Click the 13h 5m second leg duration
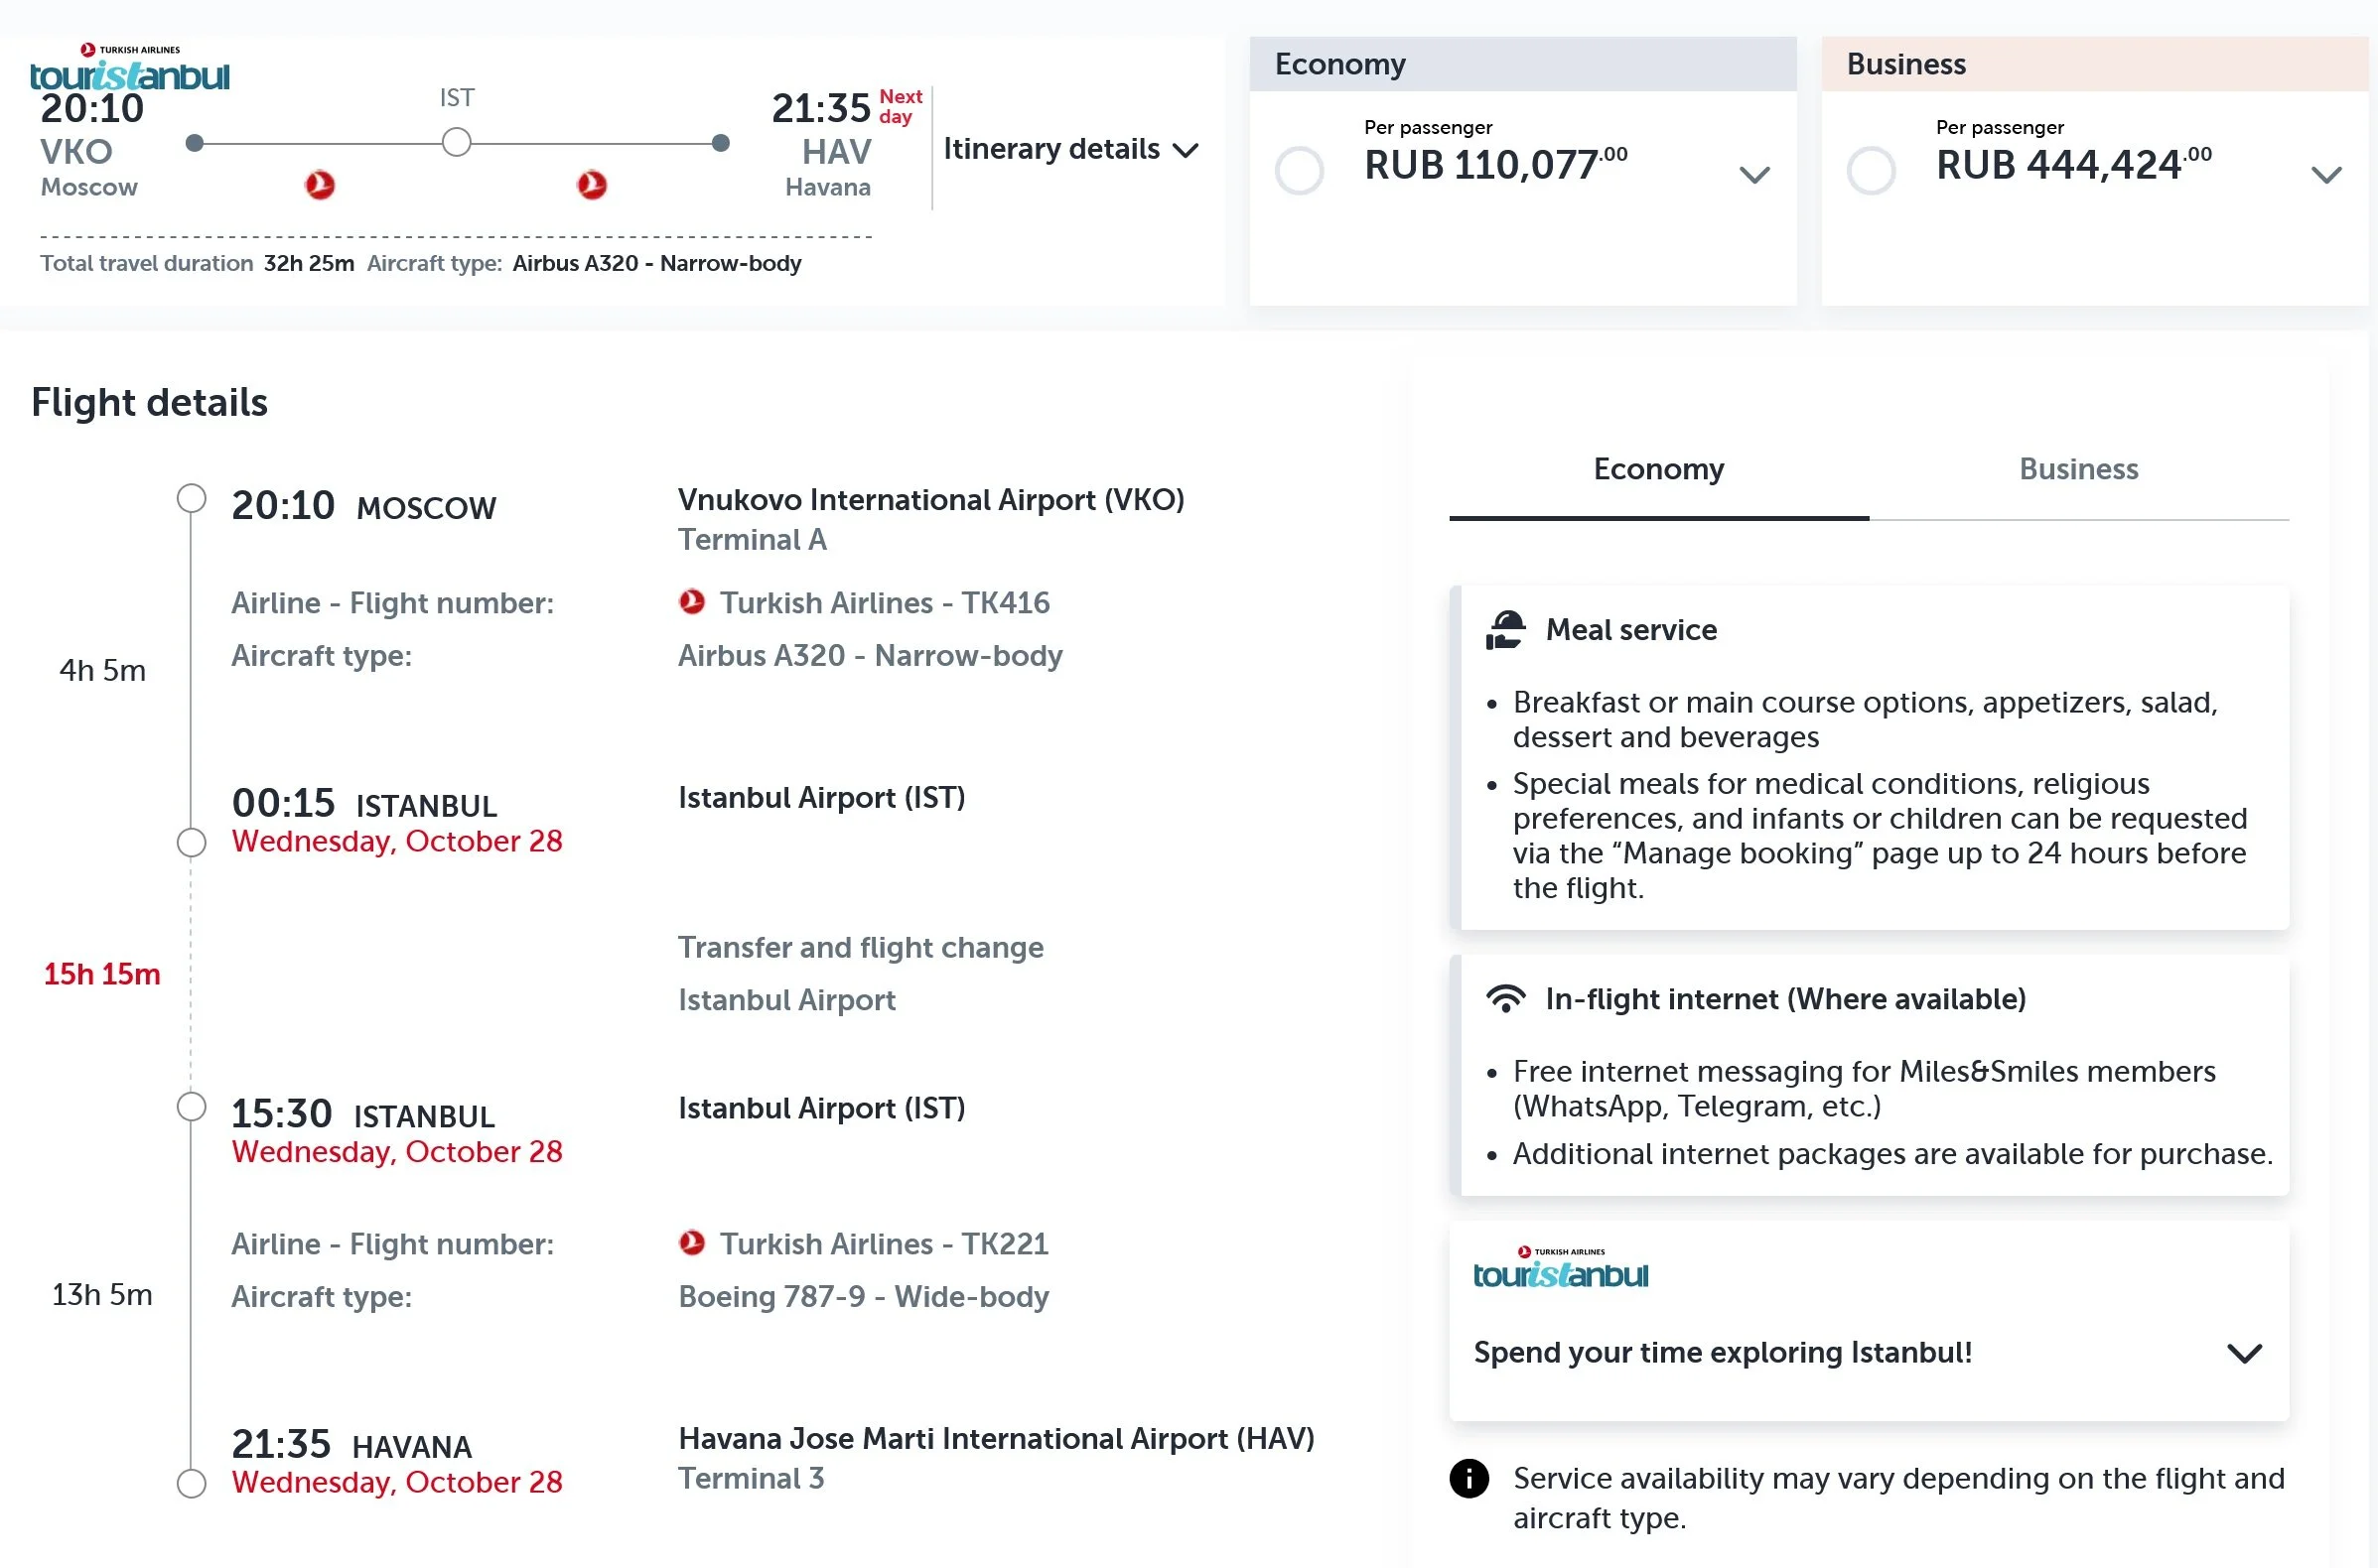 tap(102, 1295)
